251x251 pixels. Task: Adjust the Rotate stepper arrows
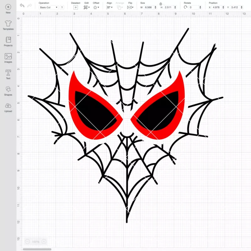[x=200, y=7]
